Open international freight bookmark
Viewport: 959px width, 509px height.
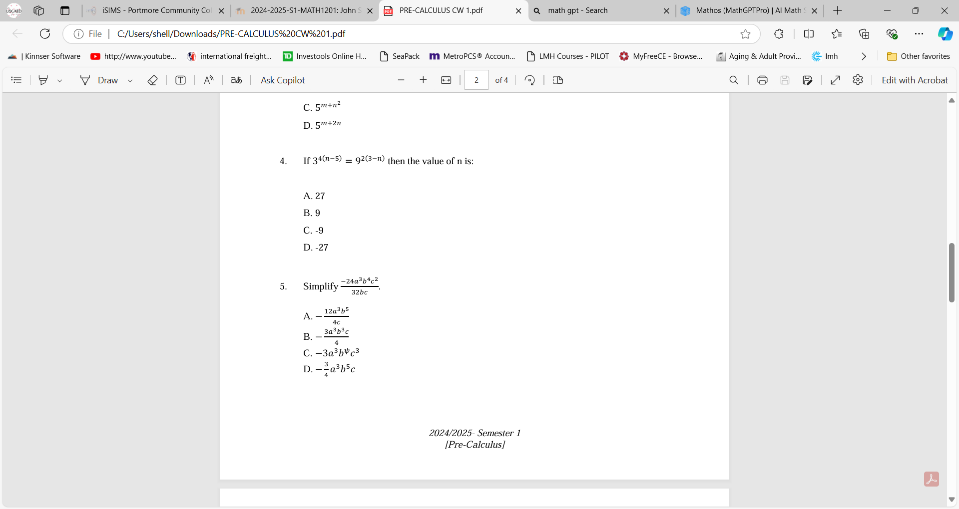pyautogui.click(x=229, y=56)
